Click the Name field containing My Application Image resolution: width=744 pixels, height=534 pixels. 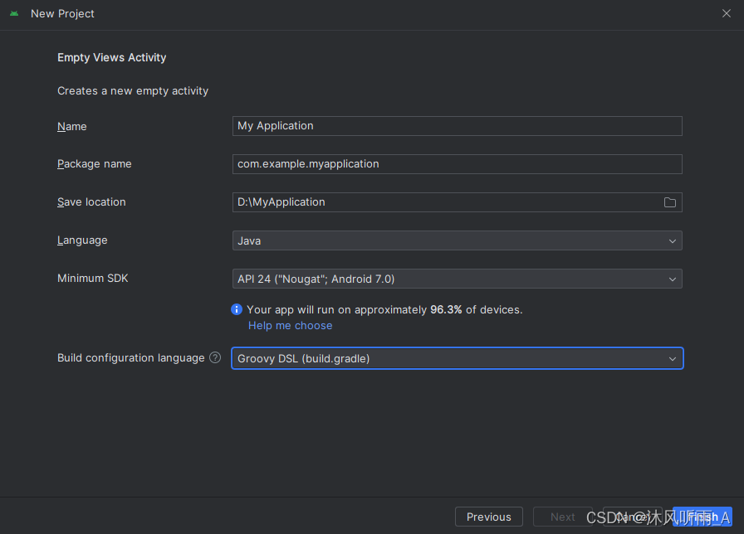coord(457,126)
